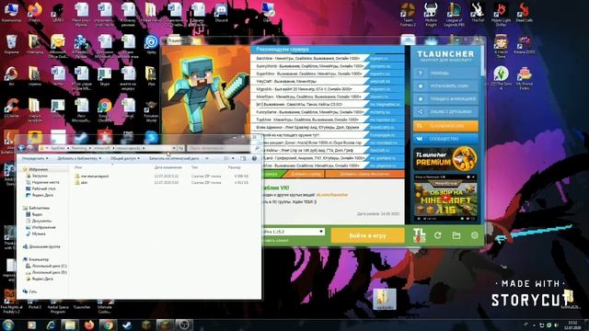Viewport: 589px width, 331px height.
Task: Click the Windows Start button
Action: [8, 325]
